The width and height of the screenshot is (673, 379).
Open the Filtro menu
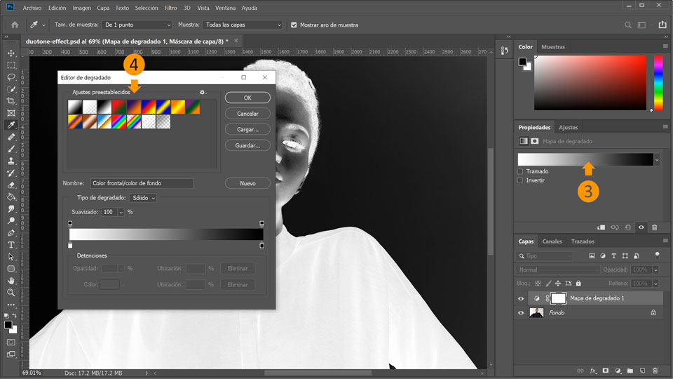pos(170,8)
